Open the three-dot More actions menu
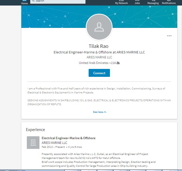Viewport: 182px width, 171px height. click(x=169, y=36)
